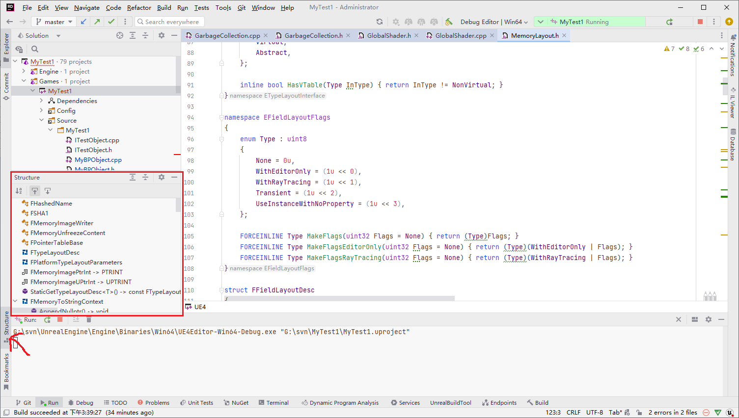This screenshot has height=418, width=739.
Task: Open the Git menu
Action: pos(242,7)
